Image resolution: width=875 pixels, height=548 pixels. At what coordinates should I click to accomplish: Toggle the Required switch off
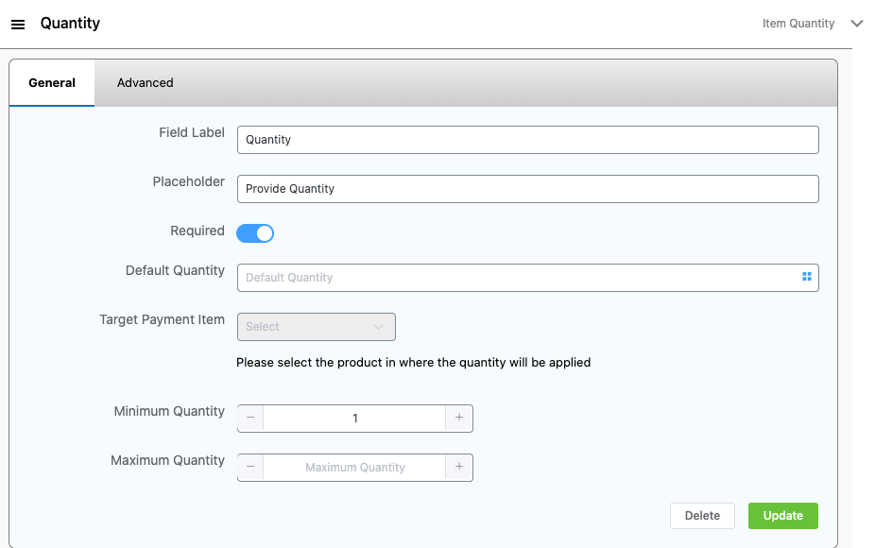[255, 232]
